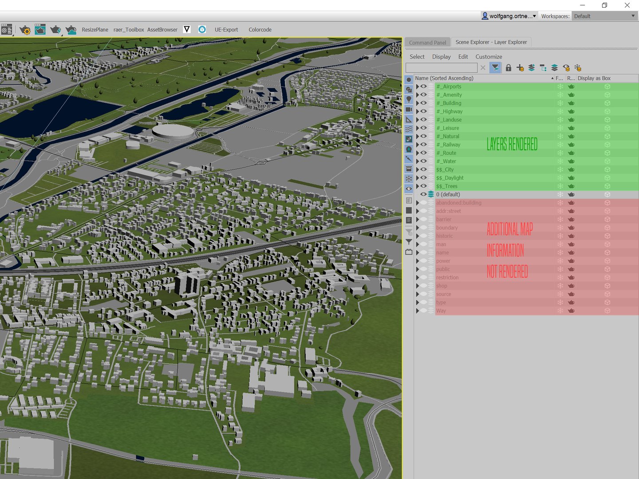639x479 pixels.
Task: Expand the #_Amenity layer
Action: point(417,95)
